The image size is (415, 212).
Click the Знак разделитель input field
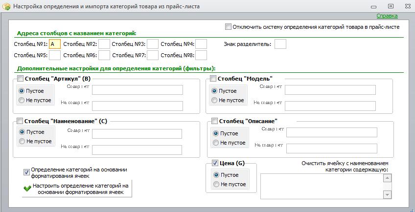point(280,44)
